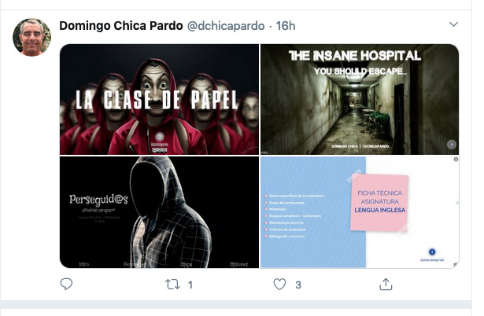Retweet using the retweet arrows icon
The image size is (484, 316).
tap(172, 285)
